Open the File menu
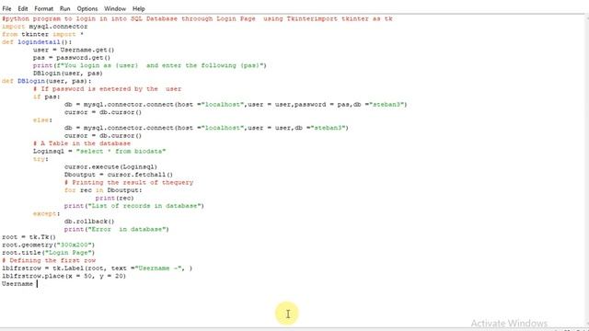 coord(6,8)
